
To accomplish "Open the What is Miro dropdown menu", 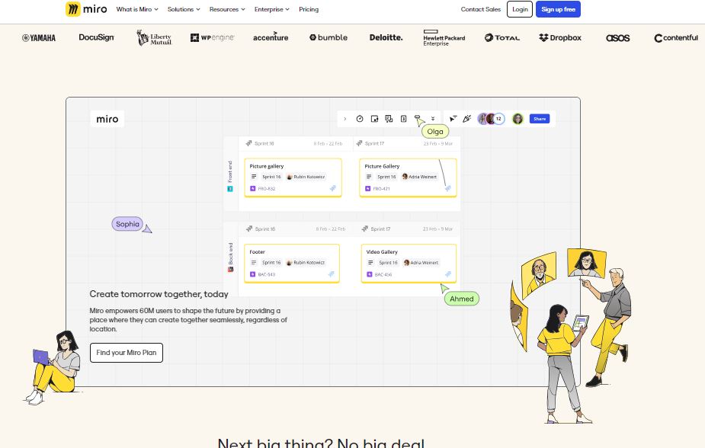I will tap(137, 9).
